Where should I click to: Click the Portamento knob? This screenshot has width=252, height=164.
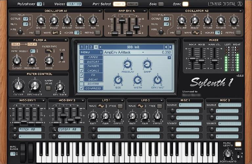(x=228, y=154)
